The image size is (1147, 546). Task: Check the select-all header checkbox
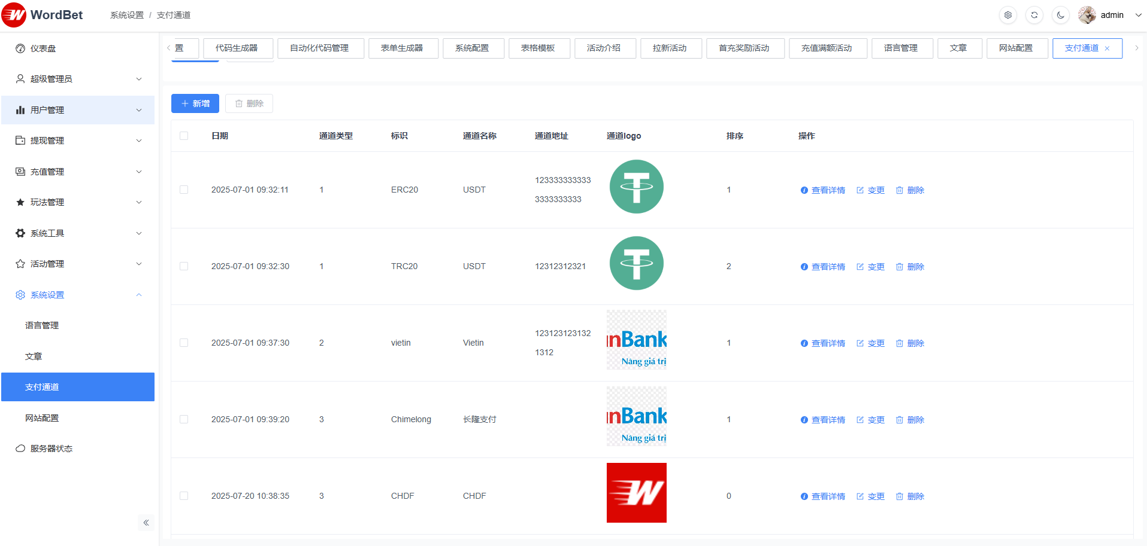pos(184,136)
